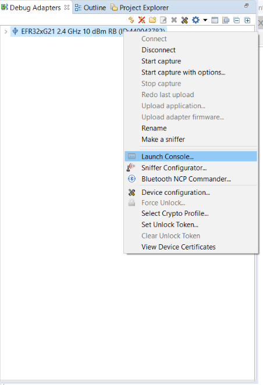Close the Debug Adapters tab
Viewport: 263px width, 385px height.
click(x=66, y=8)
